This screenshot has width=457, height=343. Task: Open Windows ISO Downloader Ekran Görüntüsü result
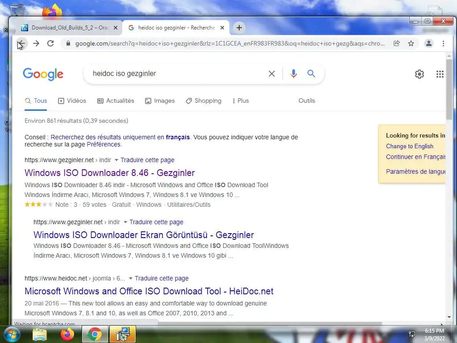pyautogui.click(x=144, y=235)
